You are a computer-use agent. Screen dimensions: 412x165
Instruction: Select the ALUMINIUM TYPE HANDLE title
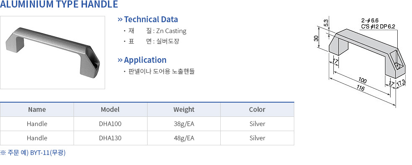coord(59,4)
